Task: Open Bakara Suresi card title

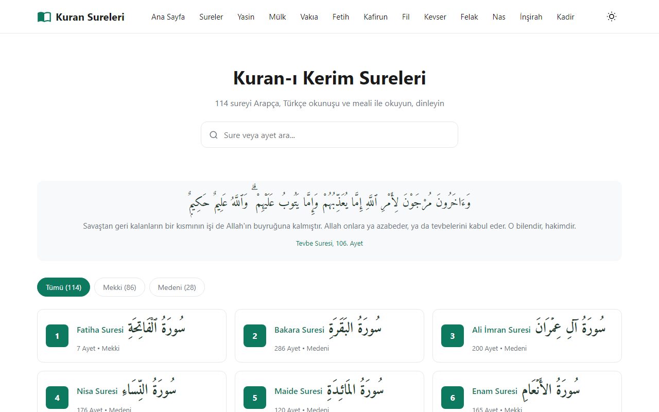Action: point(300,330)
